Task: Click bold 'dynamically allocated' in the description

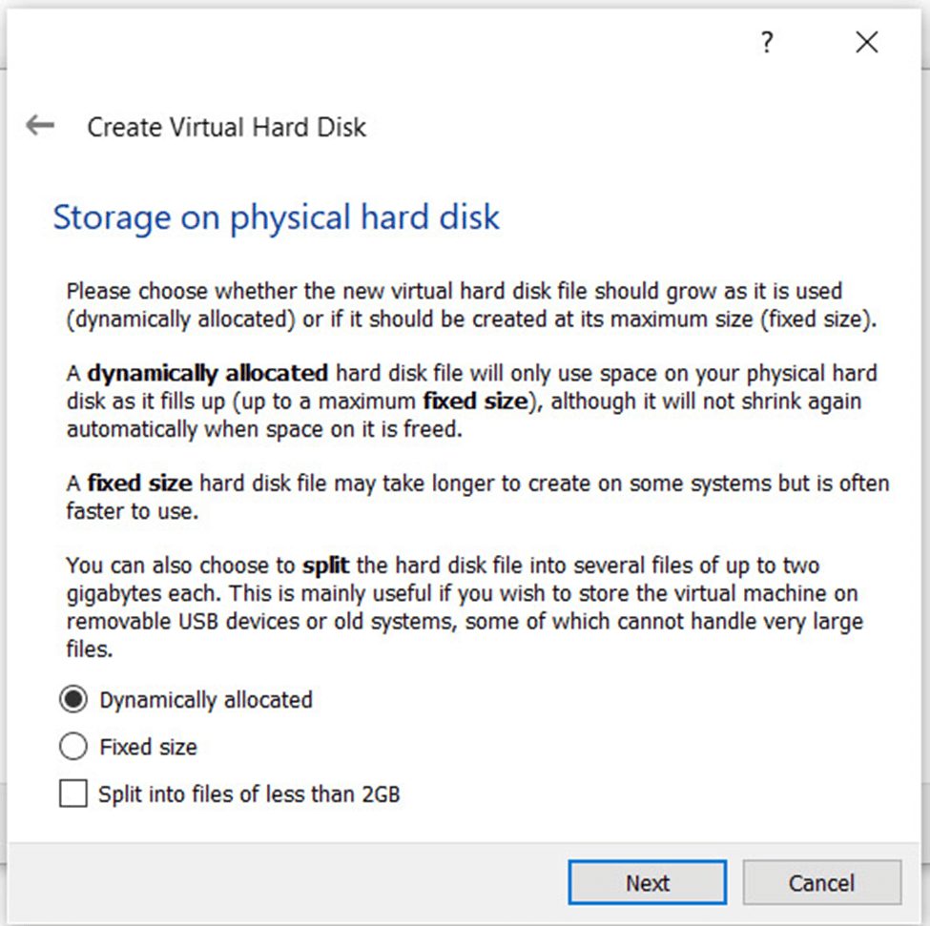Action: click(x=208, y=374)
